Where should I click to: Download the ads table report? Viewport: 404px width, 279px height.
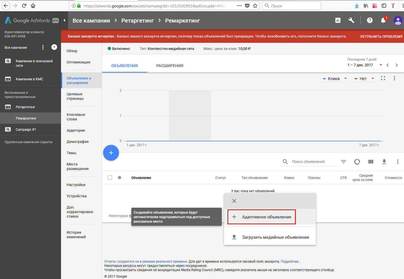point(384,161)
